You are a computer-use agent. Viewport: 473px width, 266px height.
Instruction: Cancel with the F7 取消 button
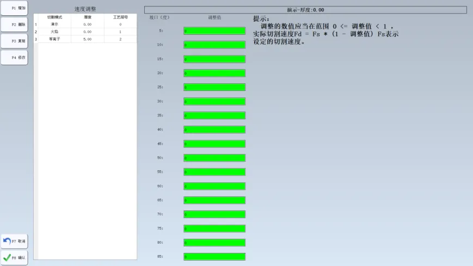pyautogui.click(x=15, y=242)
